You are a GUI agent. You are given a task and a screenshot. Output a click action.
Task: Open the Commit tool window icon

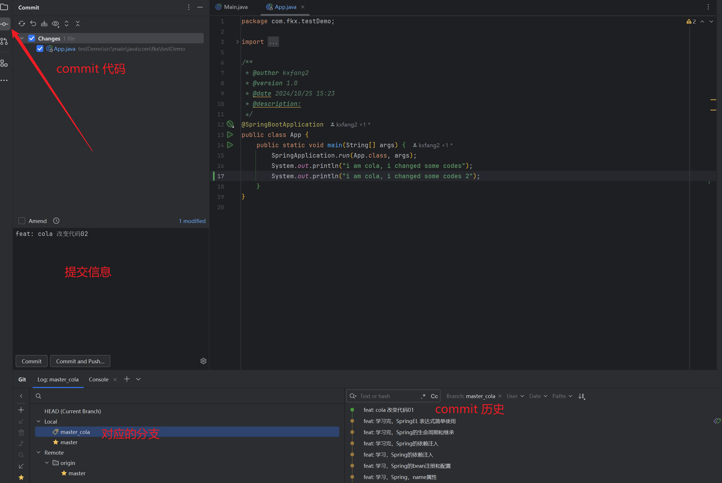click(x=4, y=24)
